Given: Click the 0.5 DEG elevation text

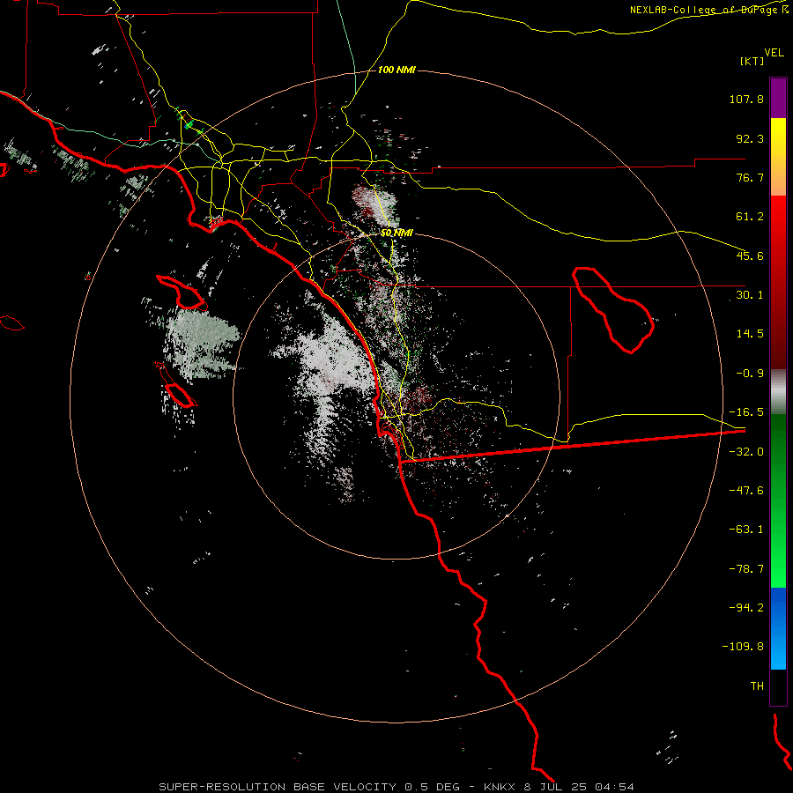Looking at the screenshot, I should pyautogui.click(x=433, y=787).
